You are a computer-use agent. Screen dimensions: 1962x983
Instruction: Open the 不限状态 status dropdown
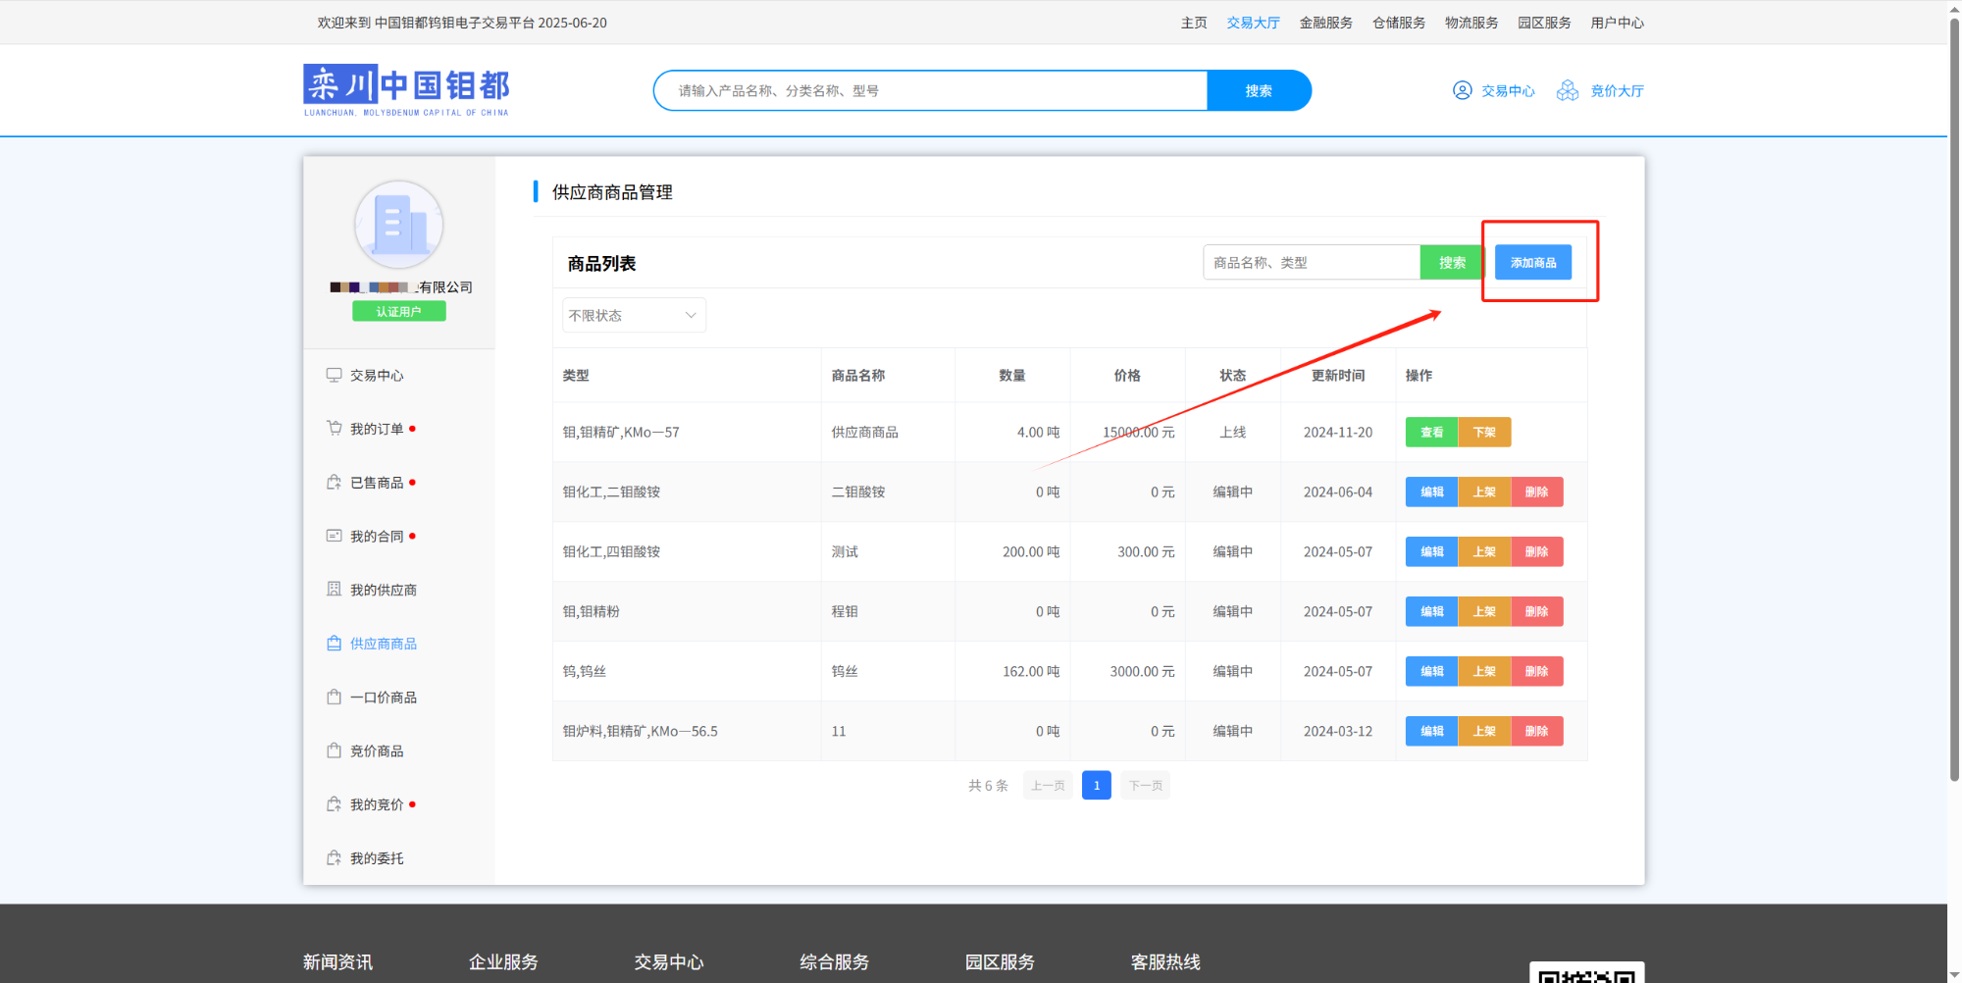pyautogui.click(x=633, y=315)
